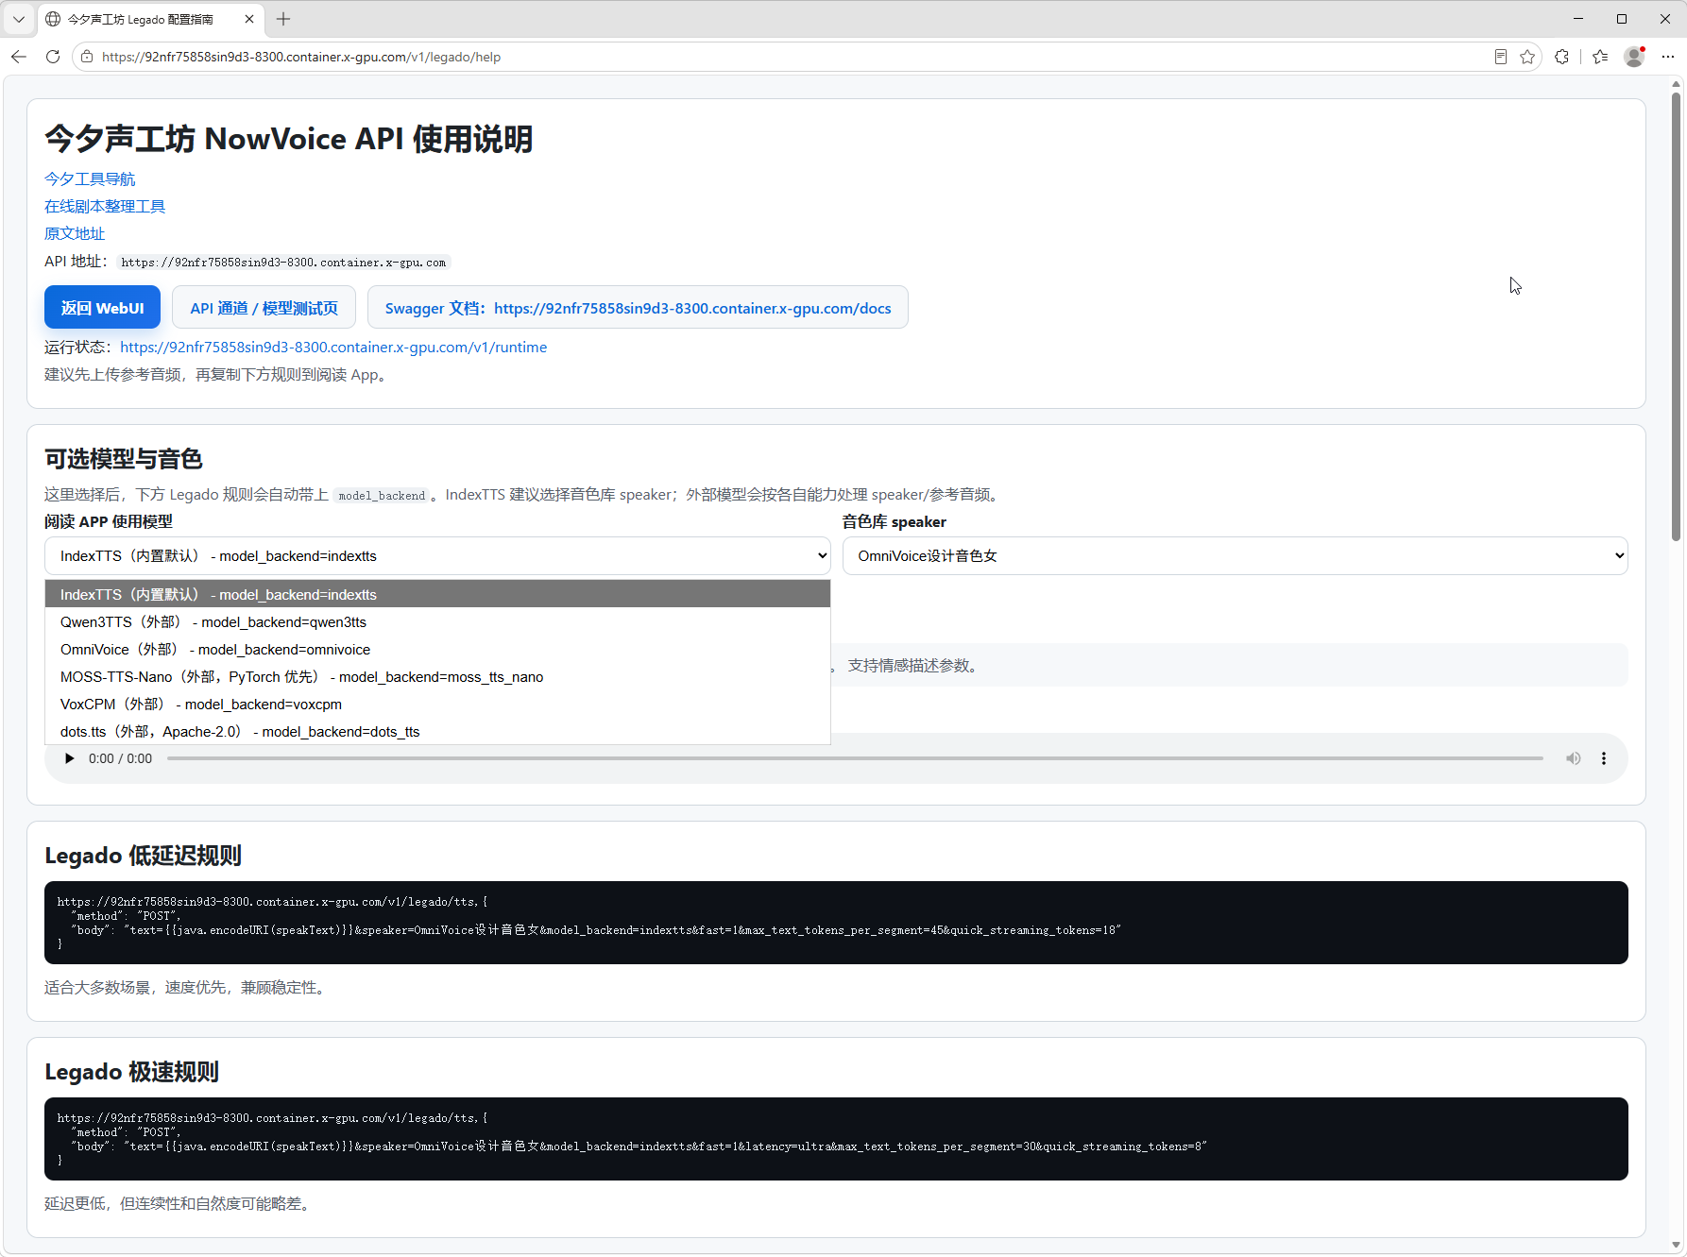Click the Legado 低延迟规则 code block
The width and height of the screenshot is (1687, 1257).
coord(836,923)
